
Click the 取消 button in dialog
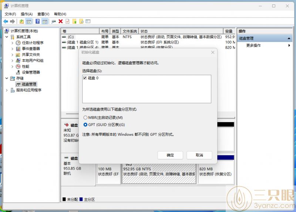199,155
